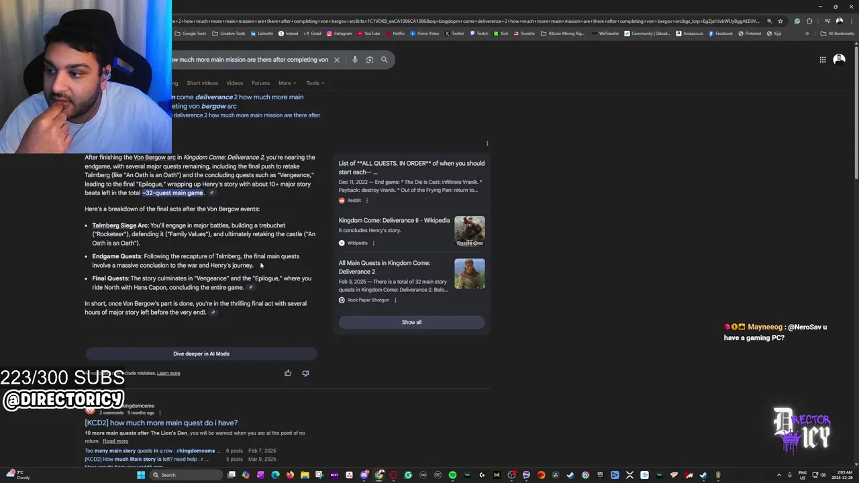Open Creative Tools bookmark folder
859x483 pixels.
point(229,34)
